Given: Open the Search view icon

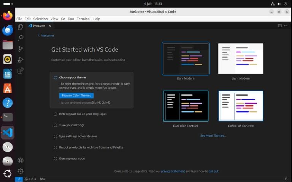Looking at the screenshot, I should [21, 38].
